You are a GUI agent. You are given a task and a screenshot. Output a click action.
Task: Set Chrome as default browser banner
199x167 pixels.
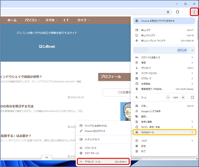tap(164, 21)
